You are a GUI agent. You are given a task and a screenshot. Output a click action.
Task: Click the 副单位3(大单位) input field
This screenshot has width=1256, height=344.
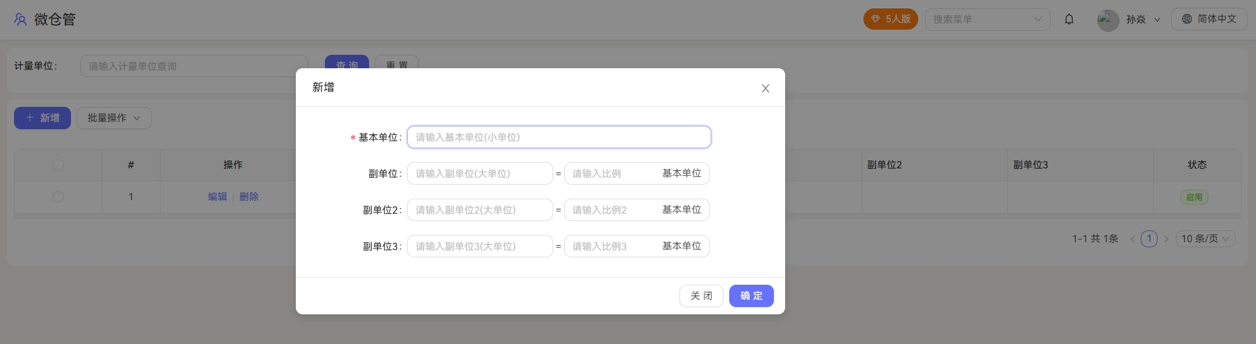tap(480, 246)
